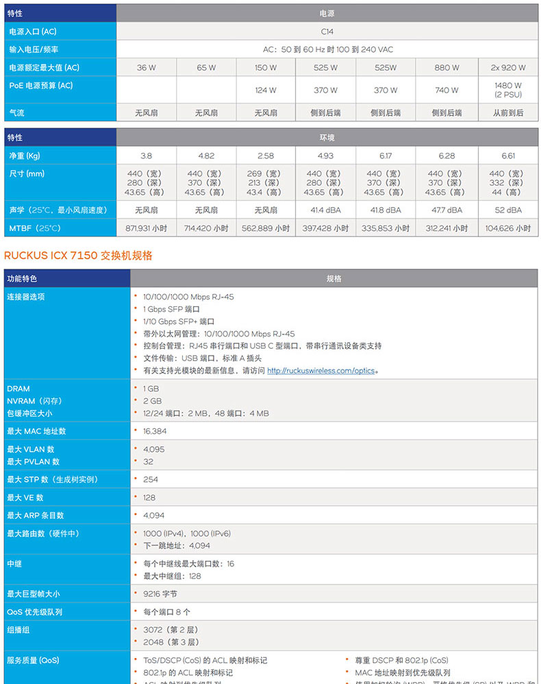
Task: Click the 9216 字节 jumbo frame value
Action: point(160,594)
